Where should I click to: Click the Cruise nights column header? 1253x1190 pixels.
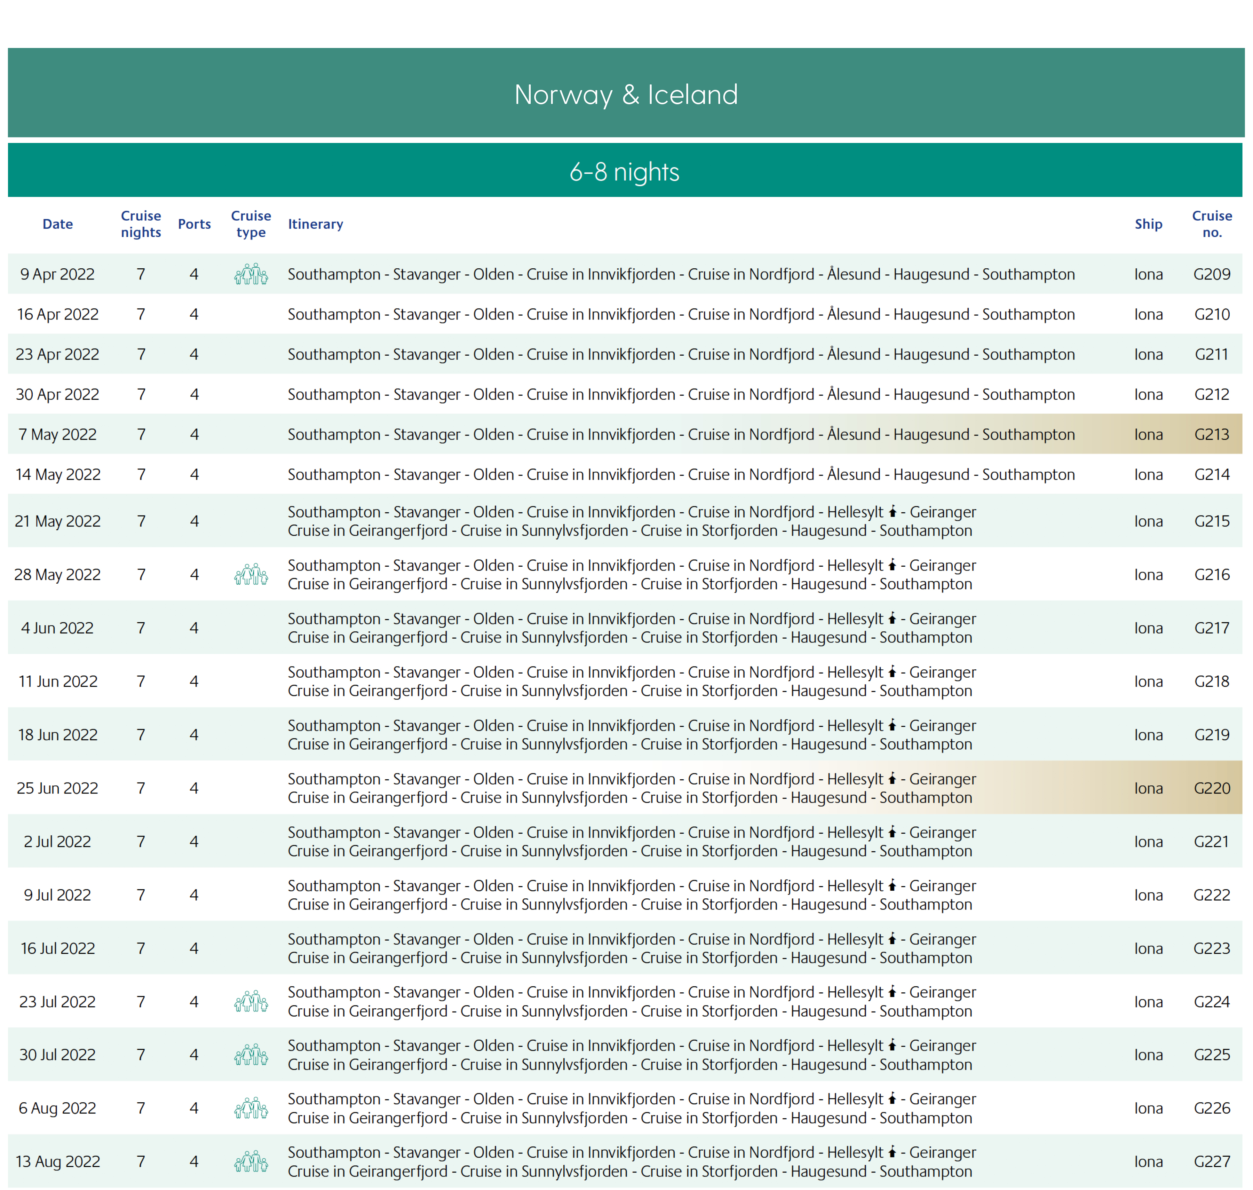click(141, 224)
